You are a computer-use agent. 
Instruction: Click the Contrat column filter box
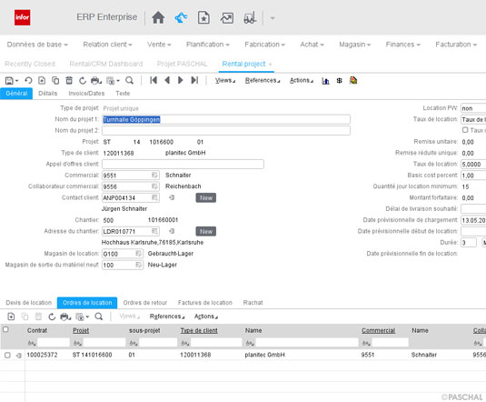coord(54,343)
